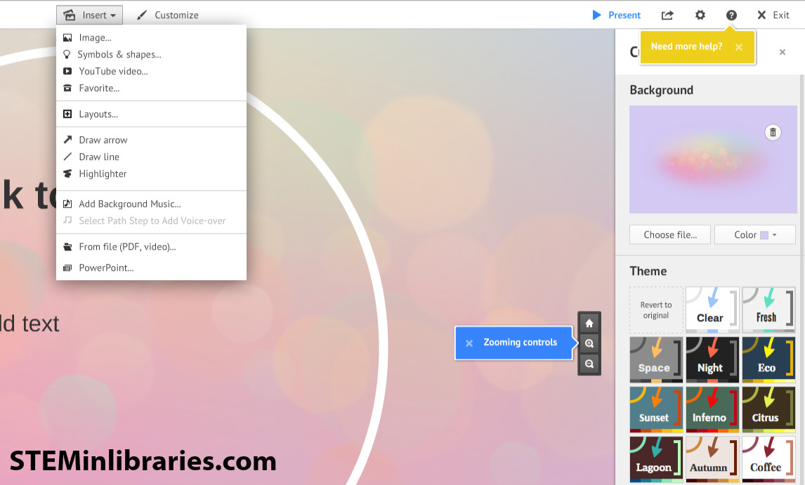Choose Draw arrow in Insert menu
The height and width of the screenshot is (485, 805).
103,140
